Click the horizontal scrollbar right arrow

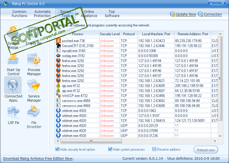[x=215, y=141]
